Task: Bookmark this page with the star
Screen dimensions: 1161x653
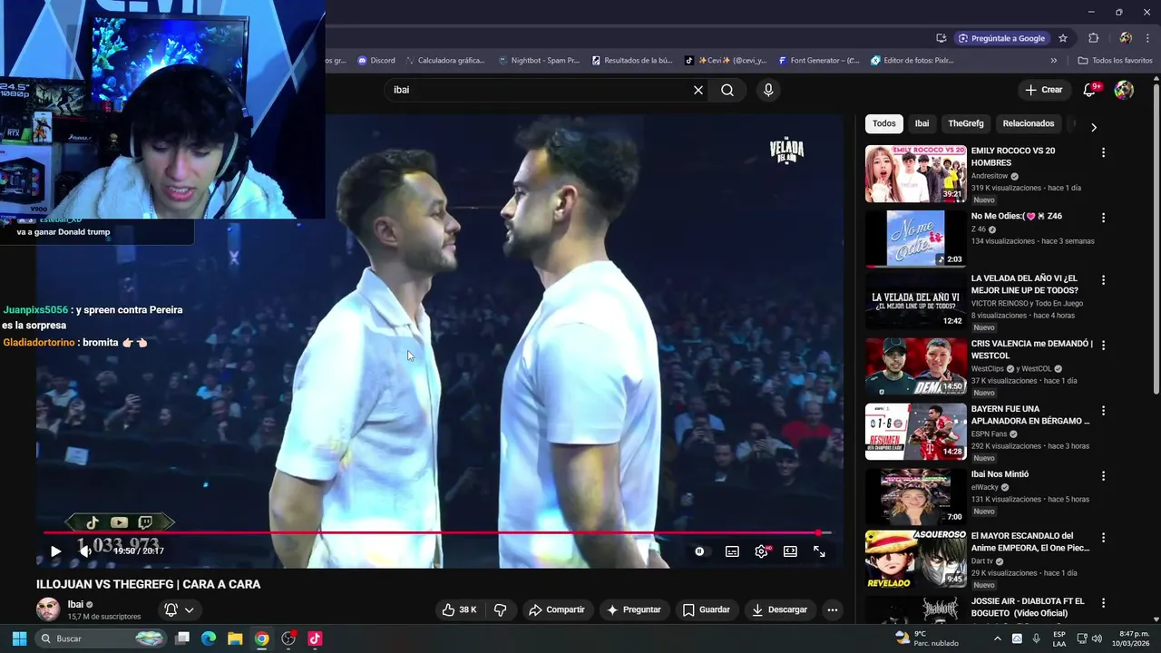Action: click(x=1063, y=38)
